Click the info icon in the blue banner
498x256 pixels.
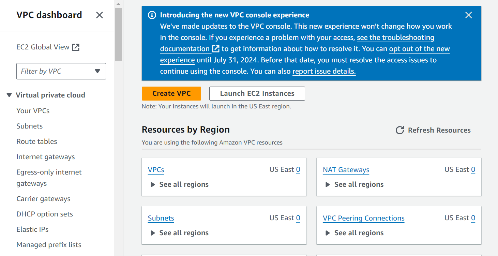tap(152, 15)
